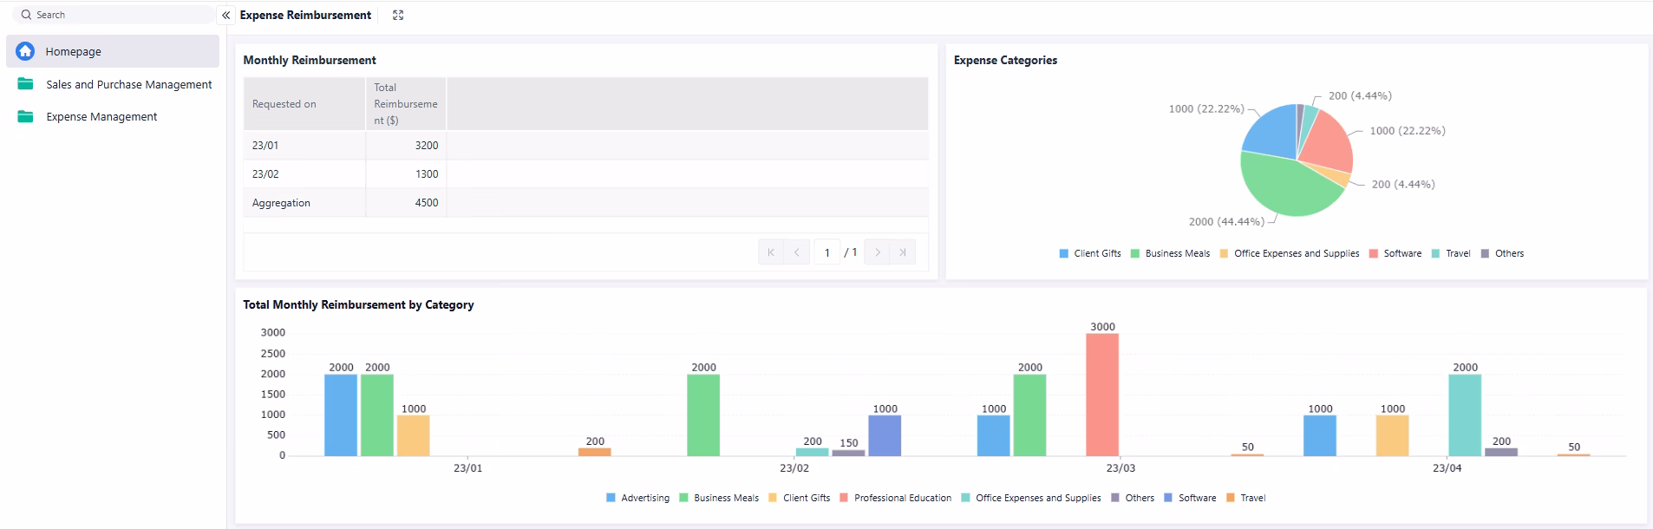The height and width of the screenshot is (529, 1653).
Task: Click the Expense Management folder icon
Action: [26, 116]
